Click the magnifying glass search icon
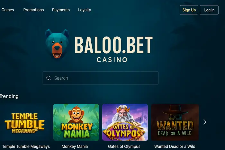This screenshot has height=150, width=225. pos(49,78)
